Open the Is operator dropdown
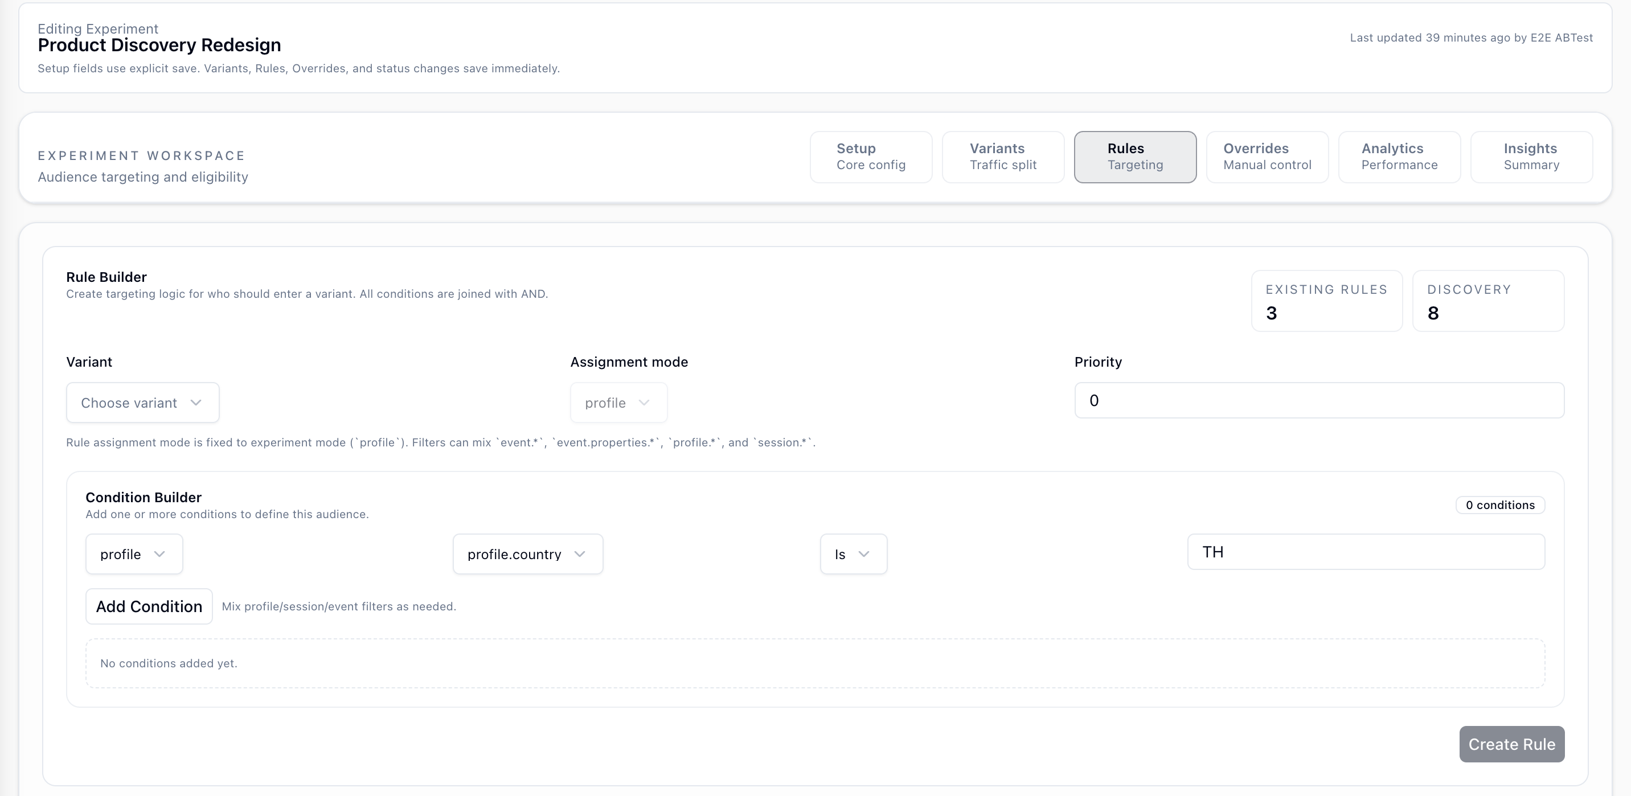The image size is (1631, 796). (853, 553)
